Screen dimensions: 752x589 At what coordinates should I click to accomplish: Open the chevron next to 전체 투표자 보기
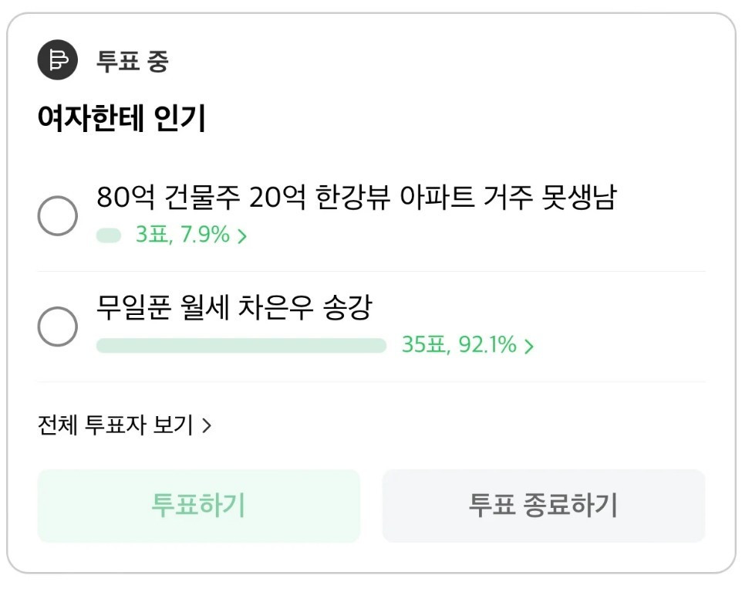coord(207,425)
